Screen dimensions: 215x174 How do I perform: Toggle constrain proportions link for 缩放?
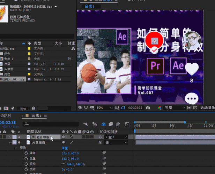point(63,164)
